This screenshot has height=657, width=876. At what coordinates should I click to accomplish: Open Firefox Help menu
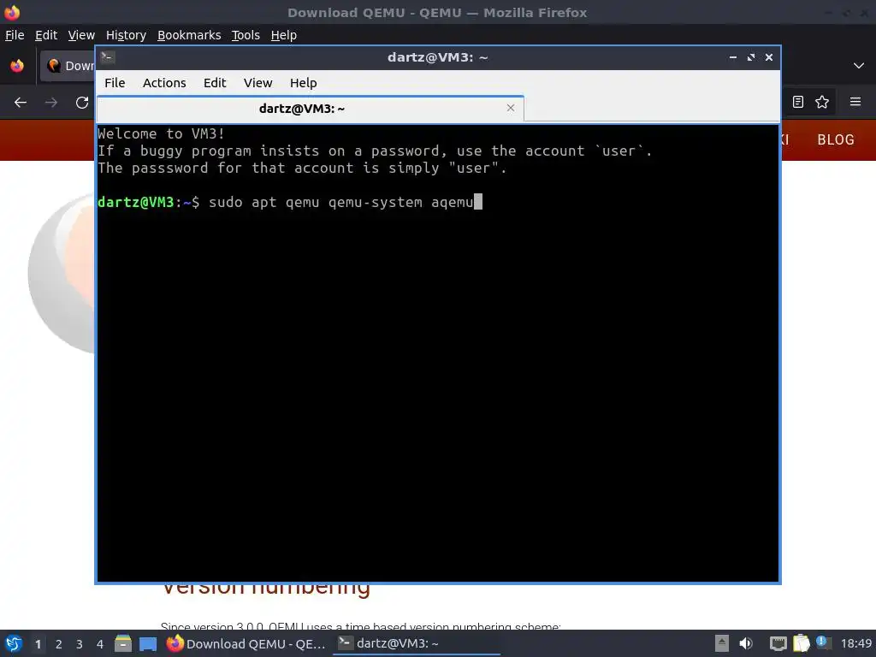[284, 35]
